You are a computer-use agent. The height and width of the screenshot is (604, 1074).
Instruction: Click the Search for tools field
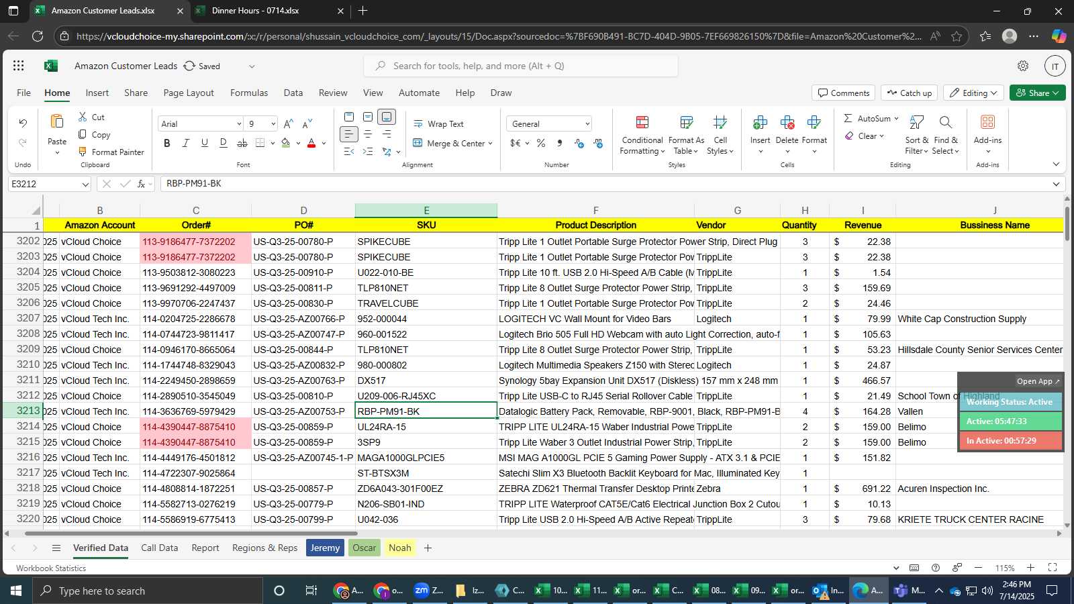(x=521, y=66)
